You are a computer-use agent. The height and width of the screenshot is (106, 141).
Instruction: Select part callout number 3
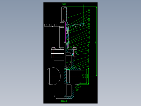(x=88, y=61)
